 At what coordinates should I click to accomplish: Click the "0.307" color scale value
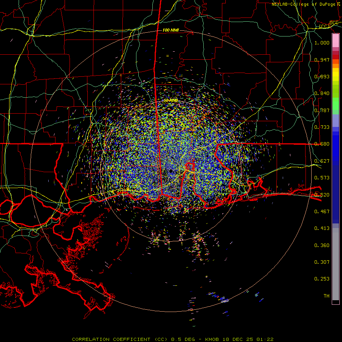tap(322, 262)
